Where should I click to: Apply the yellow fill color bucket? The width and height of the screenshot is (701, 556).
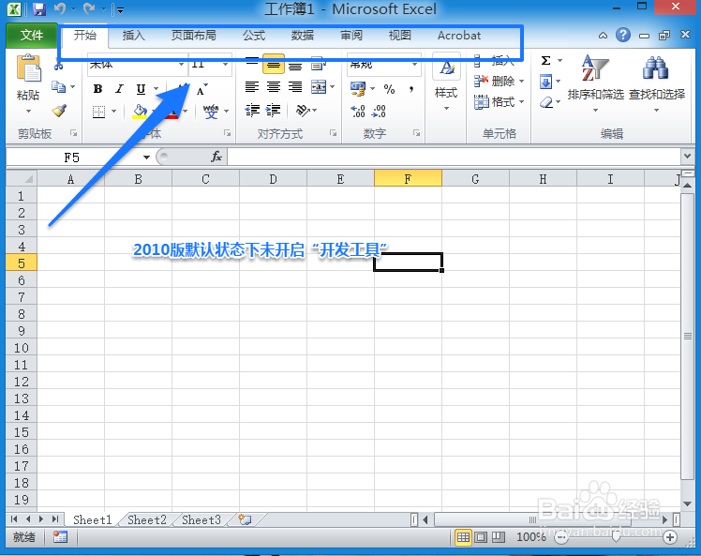coord(140,111)
